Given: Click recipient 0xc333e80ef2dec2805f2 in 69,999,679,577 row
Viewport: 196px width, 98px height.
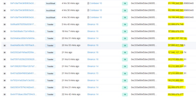Looking at the screenshot, I should [144, 94].
